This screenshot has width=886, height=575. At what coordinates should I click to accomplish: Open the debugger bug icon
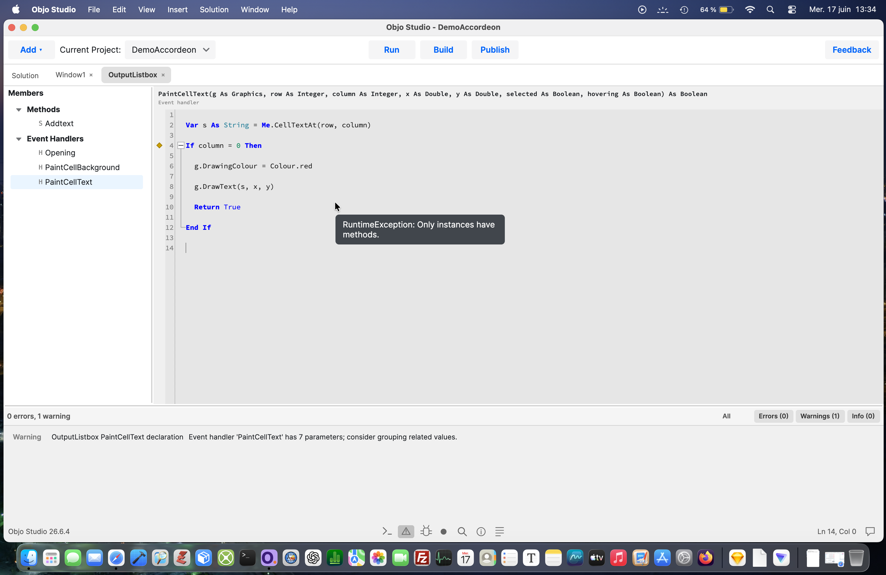[426, 531]
